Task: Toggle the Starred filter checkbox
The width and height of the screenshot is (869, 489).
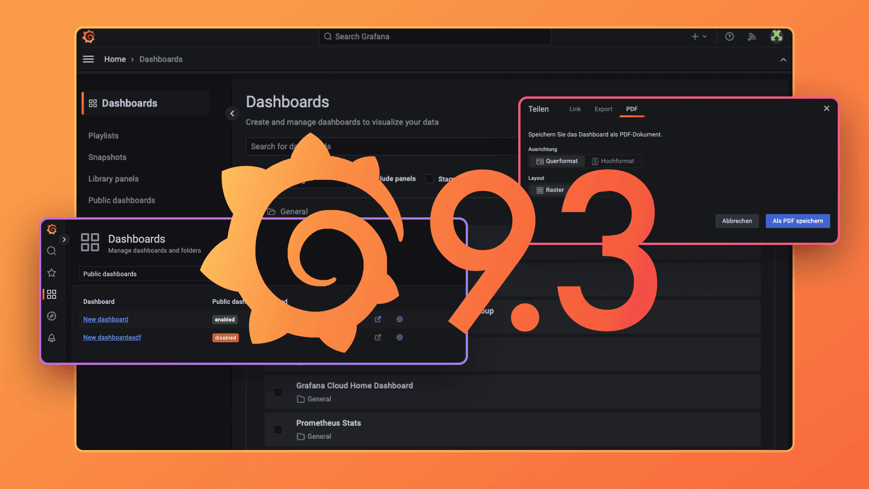Action: coord(429,179)
